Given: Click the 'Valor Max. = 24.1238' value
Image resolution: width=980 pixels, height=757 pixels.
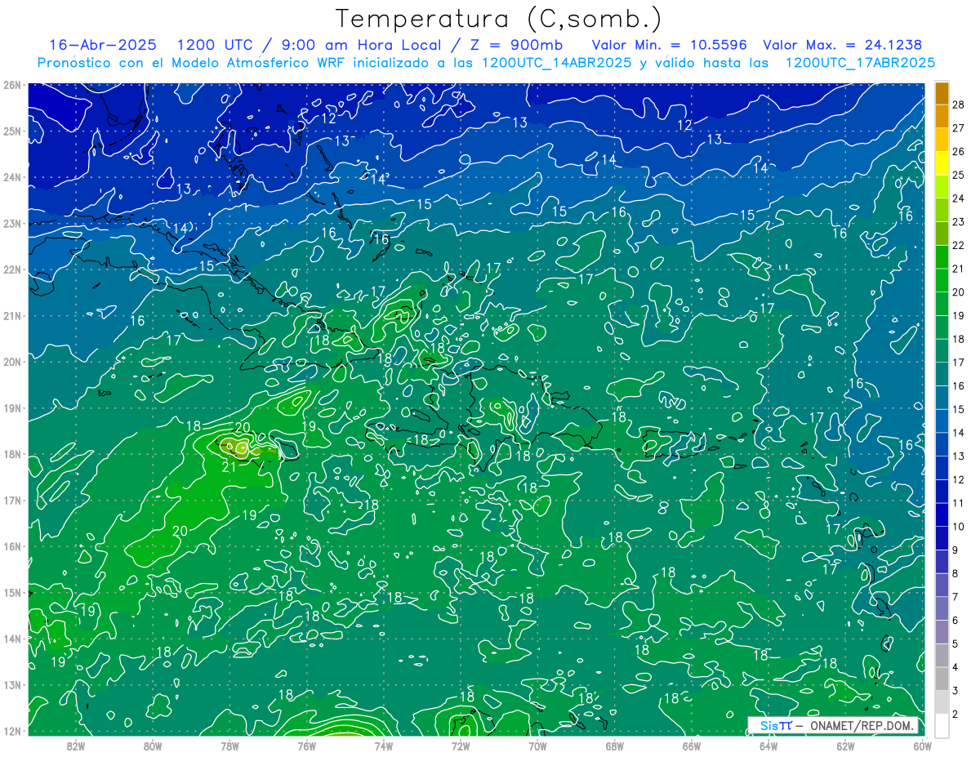Looking at the screenshot, I should coord(844,45).
